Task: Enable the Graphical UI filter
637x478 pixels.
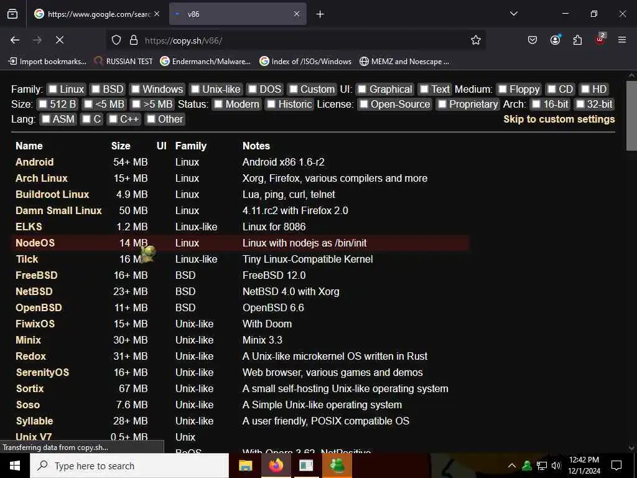Action: (x=363, y=89)
